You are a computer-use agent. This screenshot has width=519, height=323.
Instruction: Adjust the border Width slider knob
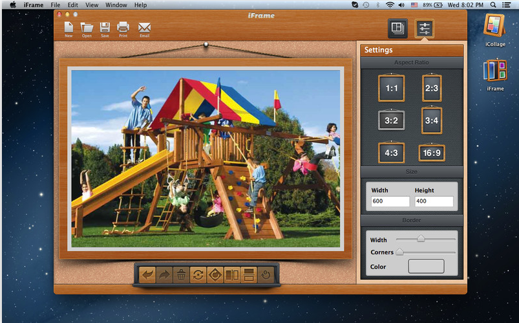pos(421,238)
